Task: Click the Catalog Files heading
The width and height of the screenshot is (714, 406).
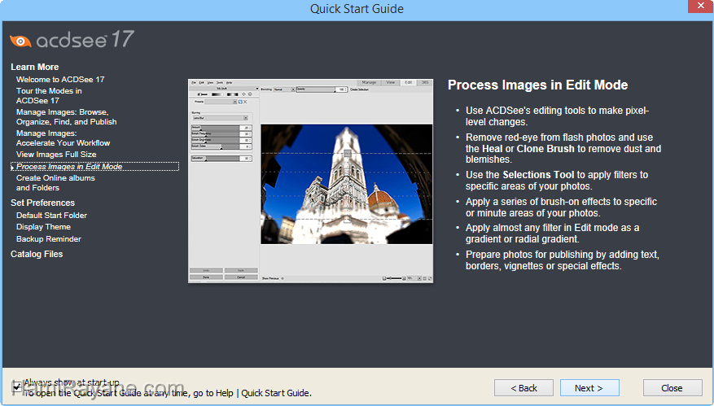Action: click(37, 254)
